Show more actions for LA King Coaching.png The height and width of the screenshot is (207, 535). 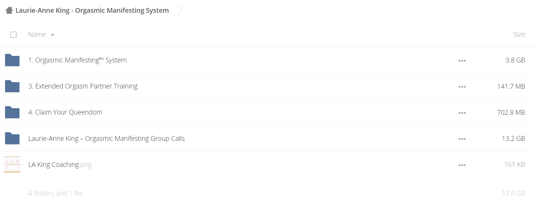[462, 165]
